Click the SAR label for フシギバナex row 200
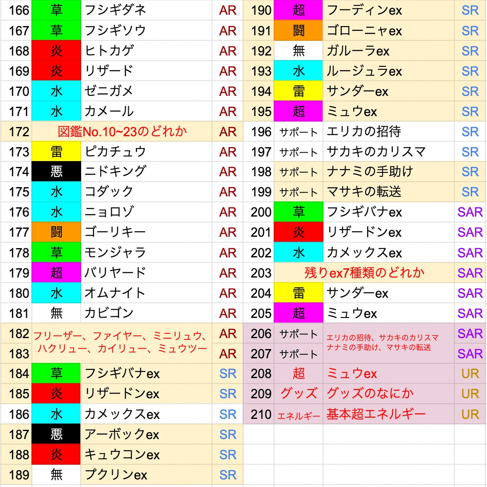Image resolution: width=487 pixels, height=487 pixels. [470, 212]
